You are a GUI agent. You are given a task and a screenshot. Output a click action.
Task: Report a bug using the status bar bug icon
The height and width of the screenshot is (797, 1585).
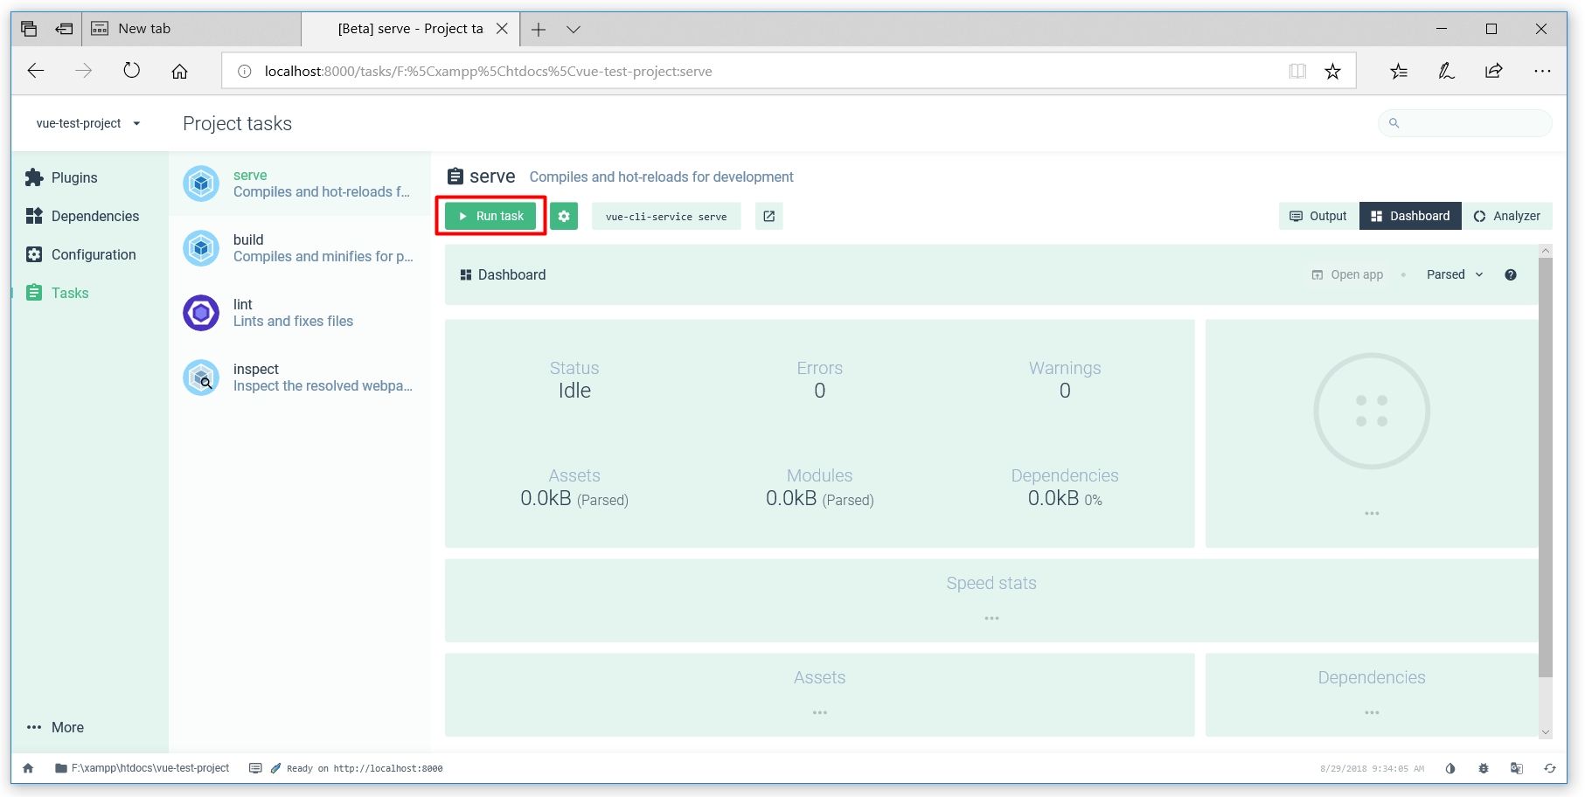point(1484,768)
